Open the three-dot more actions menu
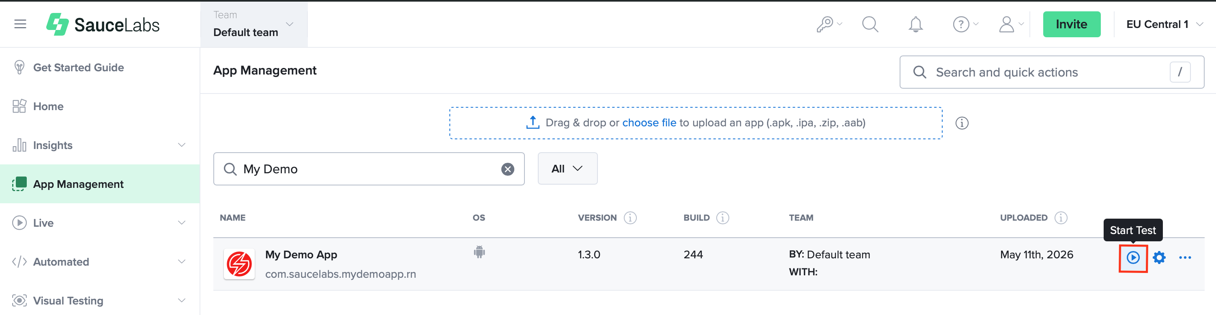This screenshot has width=1216, height=315. click(1185, 258)
